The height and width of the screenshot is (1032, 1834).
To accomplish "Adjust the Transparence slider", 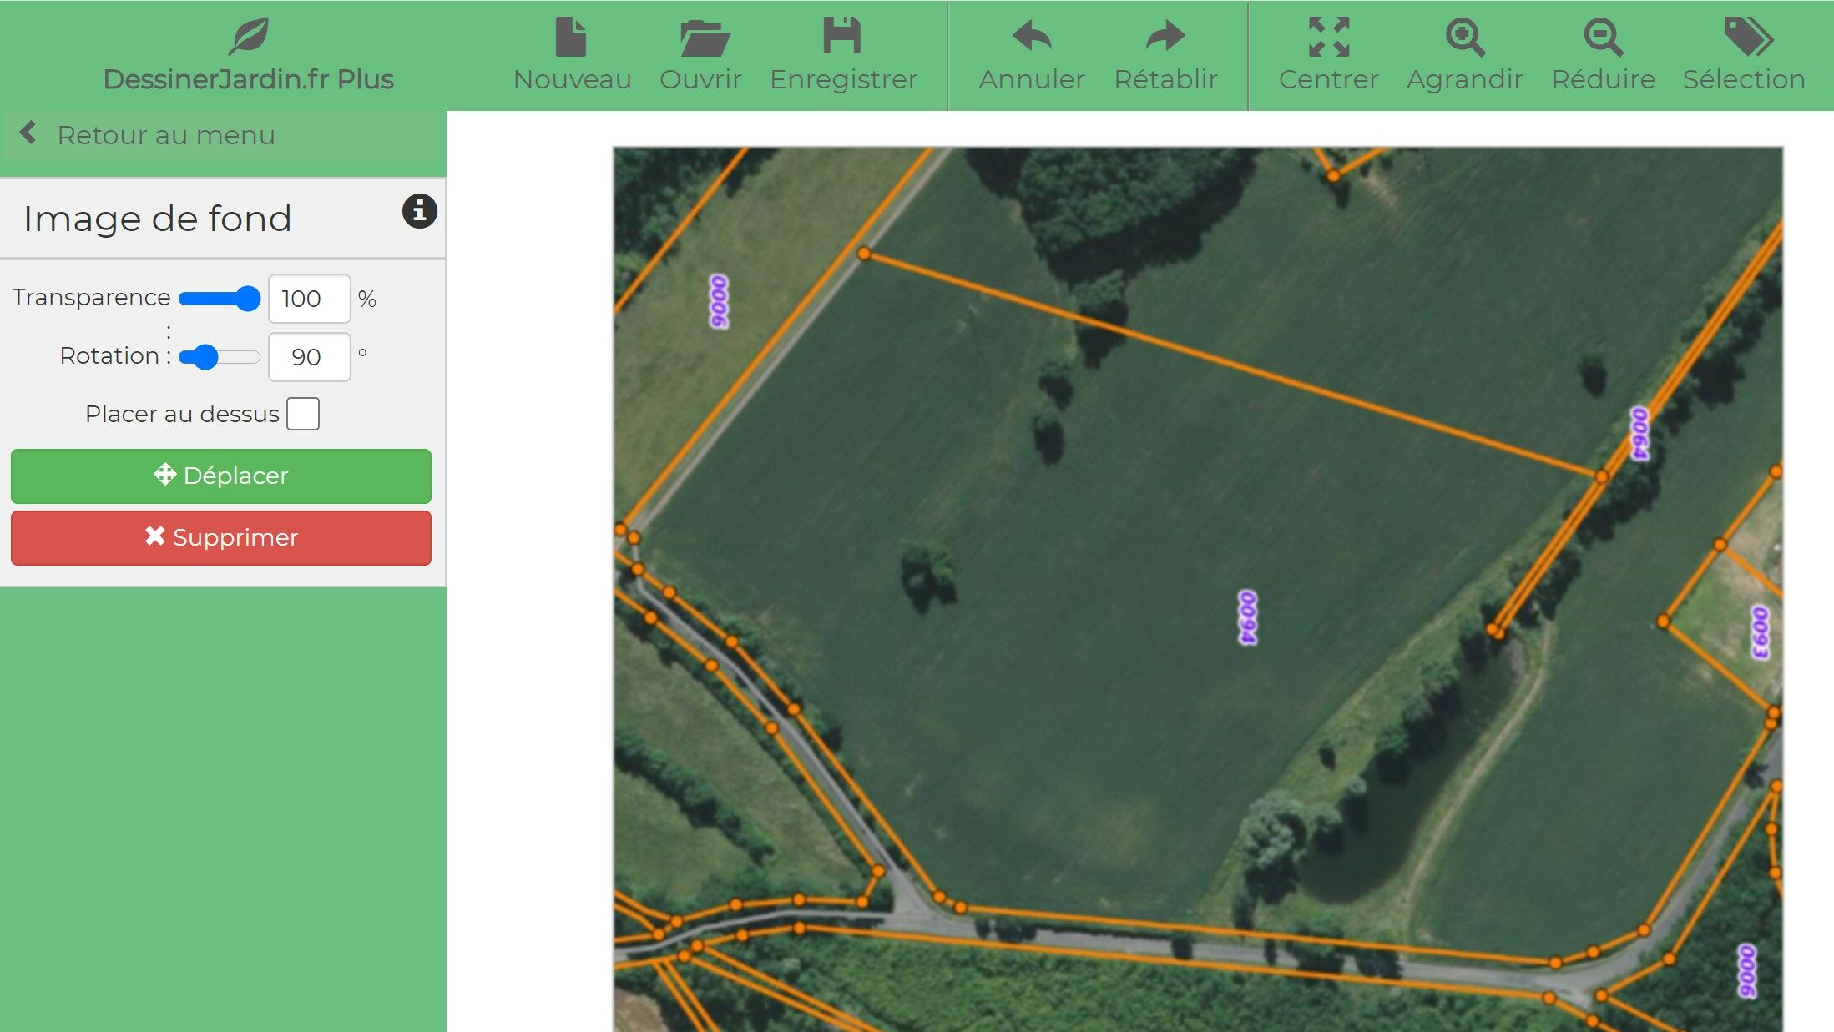I will (x=220, y=299).
